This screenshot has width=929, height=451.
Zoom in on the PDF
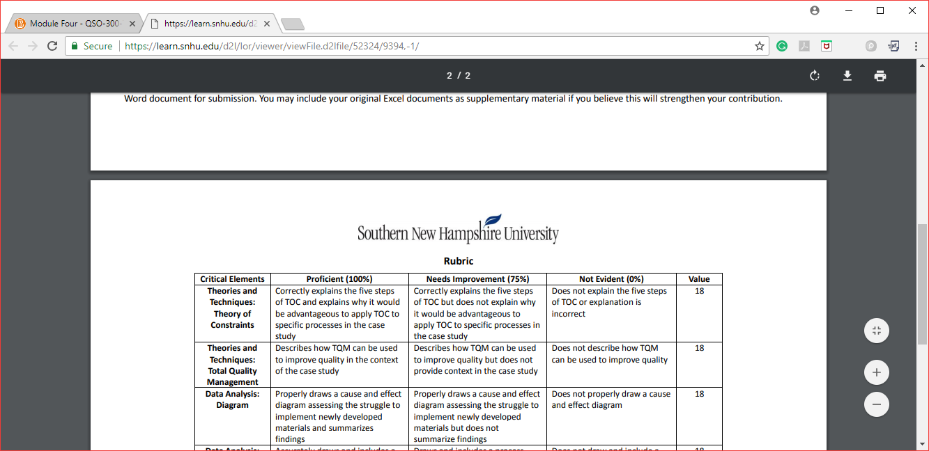click(x=877, y=372)
